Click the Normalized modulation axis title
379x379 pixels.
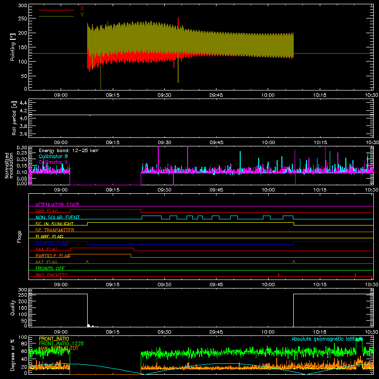tap(9, 165)
